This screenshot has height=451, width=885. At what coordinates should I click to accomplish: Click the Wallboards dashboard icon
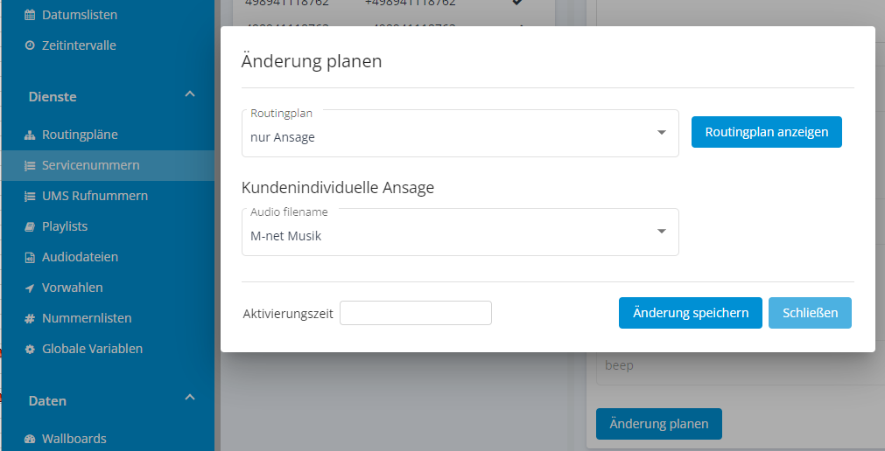[30, 439]
